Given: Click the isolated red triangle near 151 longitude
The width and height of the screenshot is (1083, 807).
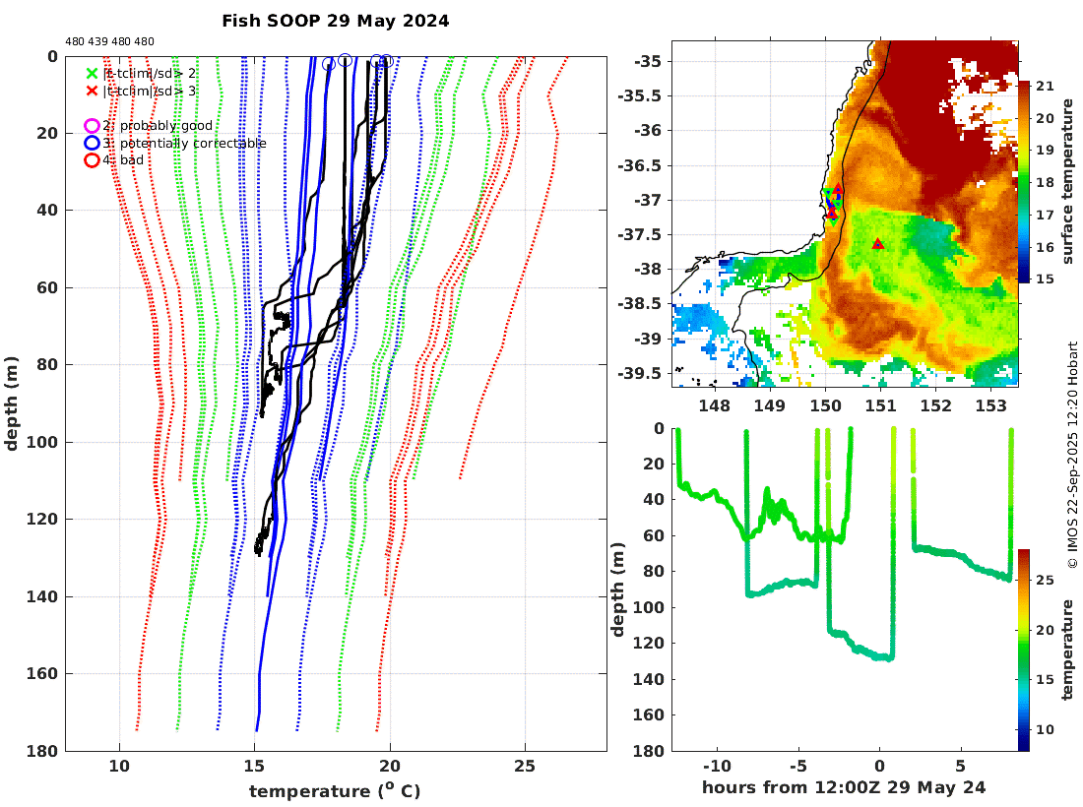Looking at the screenshot, I should coord(878,244).
